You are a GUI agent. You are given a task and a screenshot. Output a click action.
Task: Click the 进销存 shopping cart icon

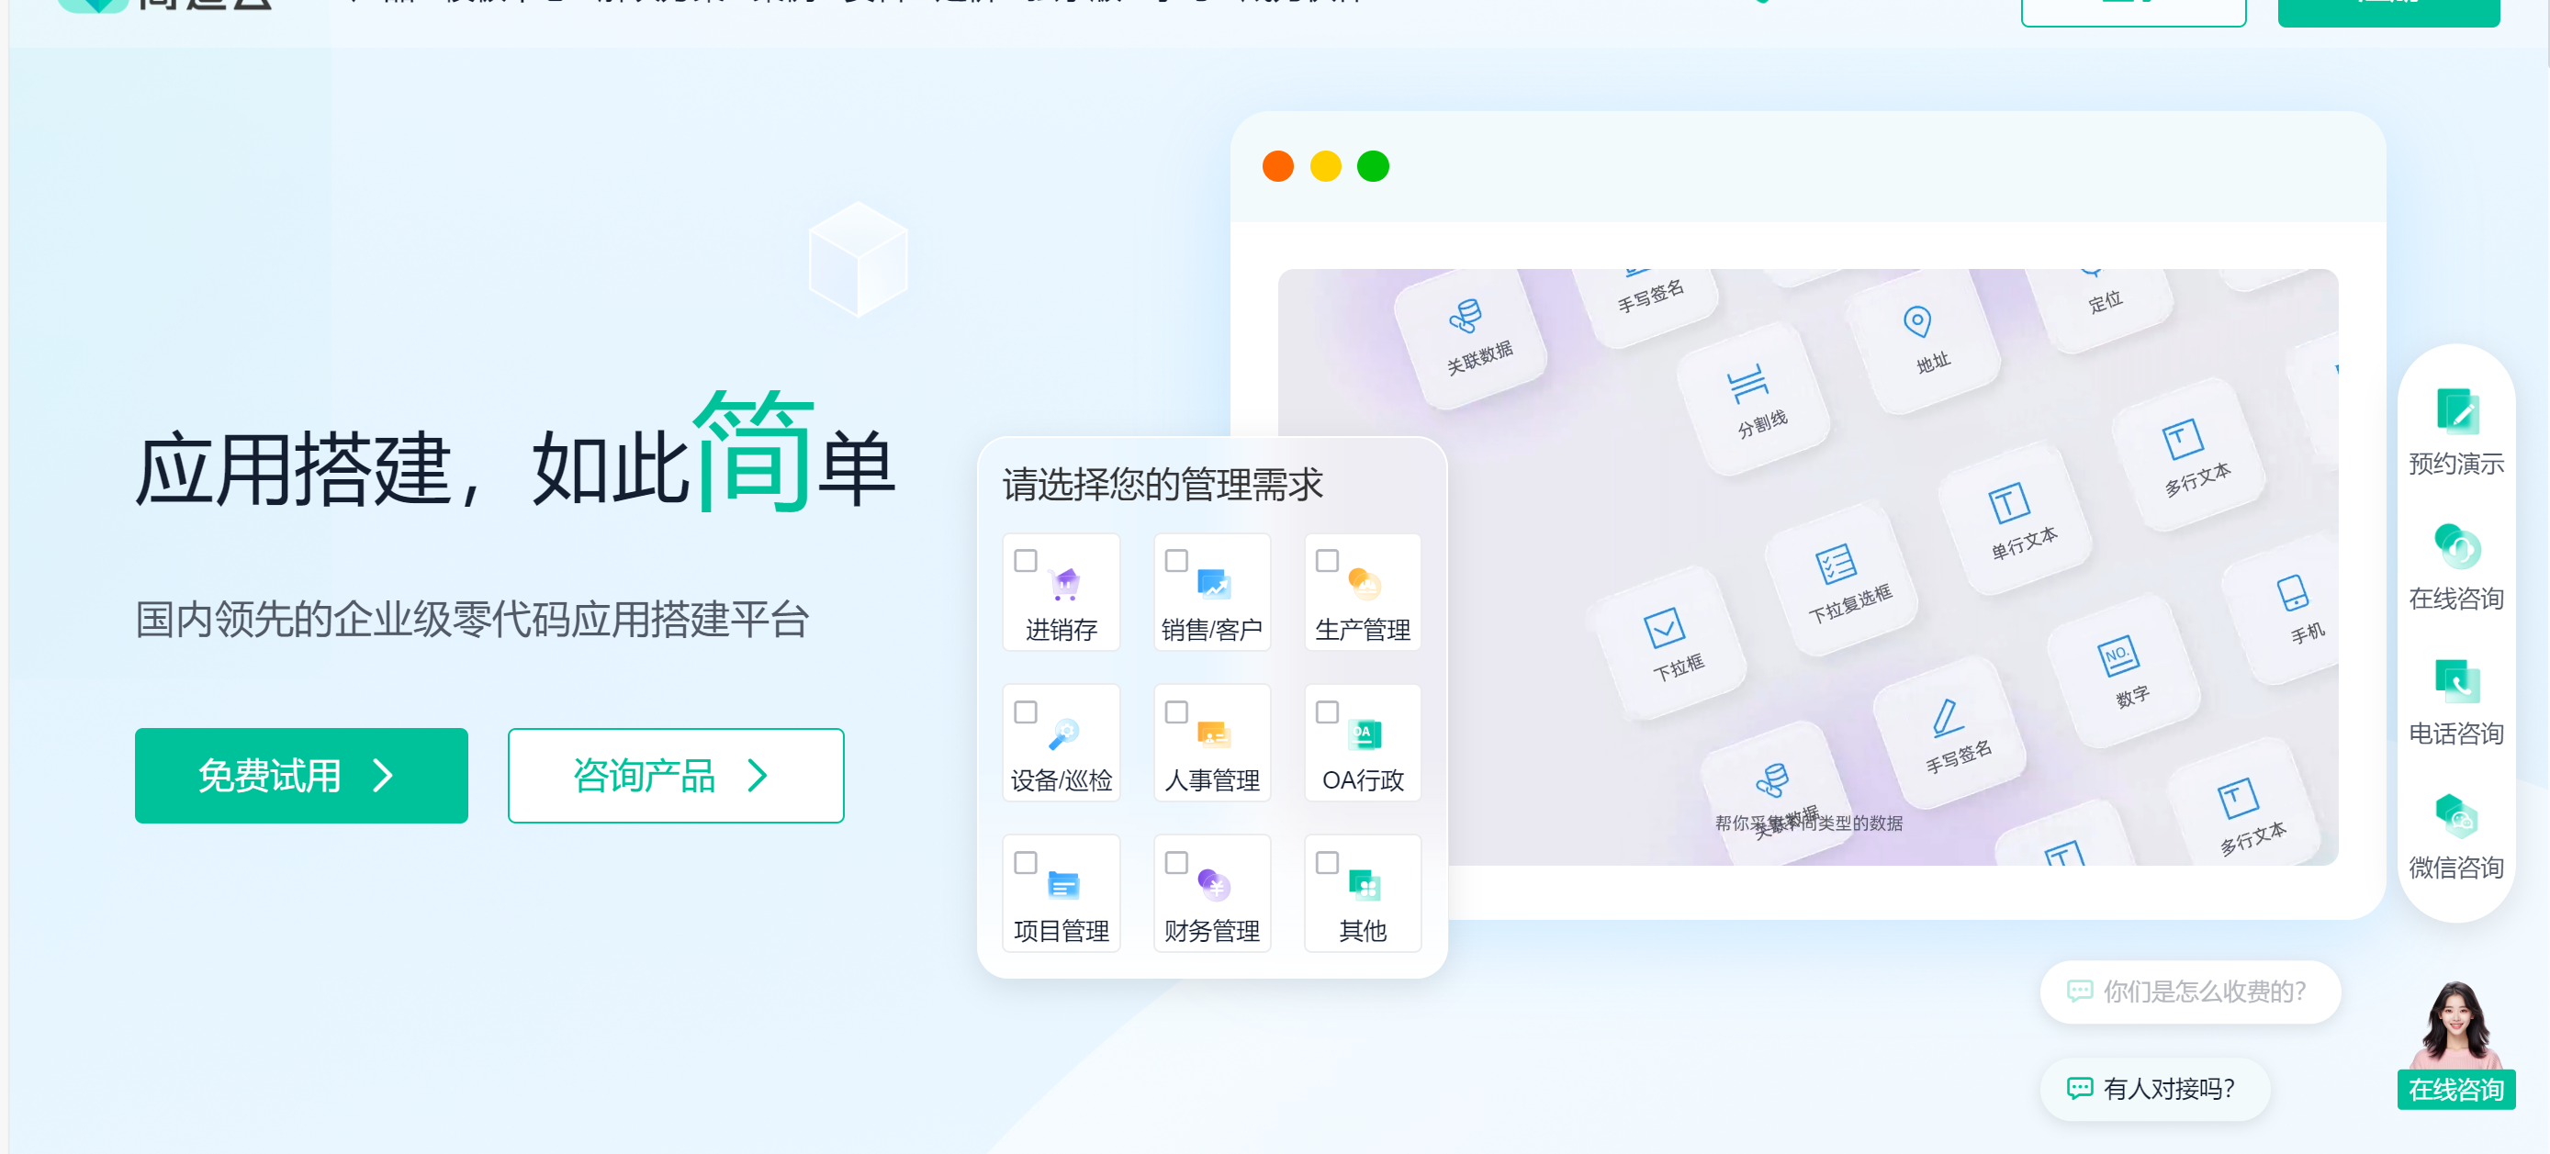click(1064, 584)
